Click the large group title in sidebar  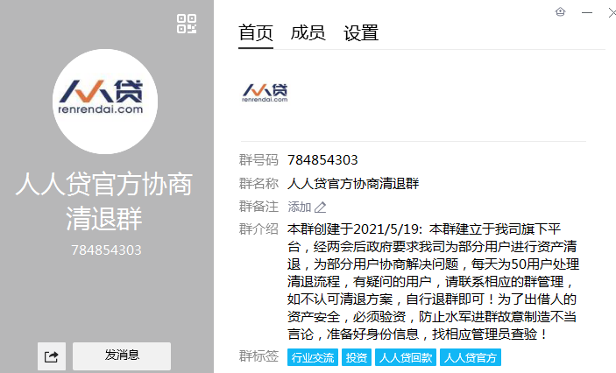click(x=104, y=201)
